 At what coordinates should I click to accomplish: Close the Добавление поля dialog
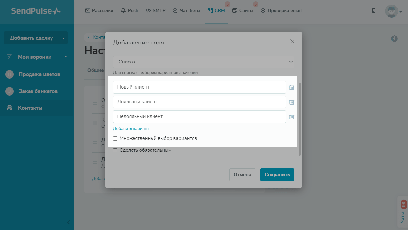[292, 41]
